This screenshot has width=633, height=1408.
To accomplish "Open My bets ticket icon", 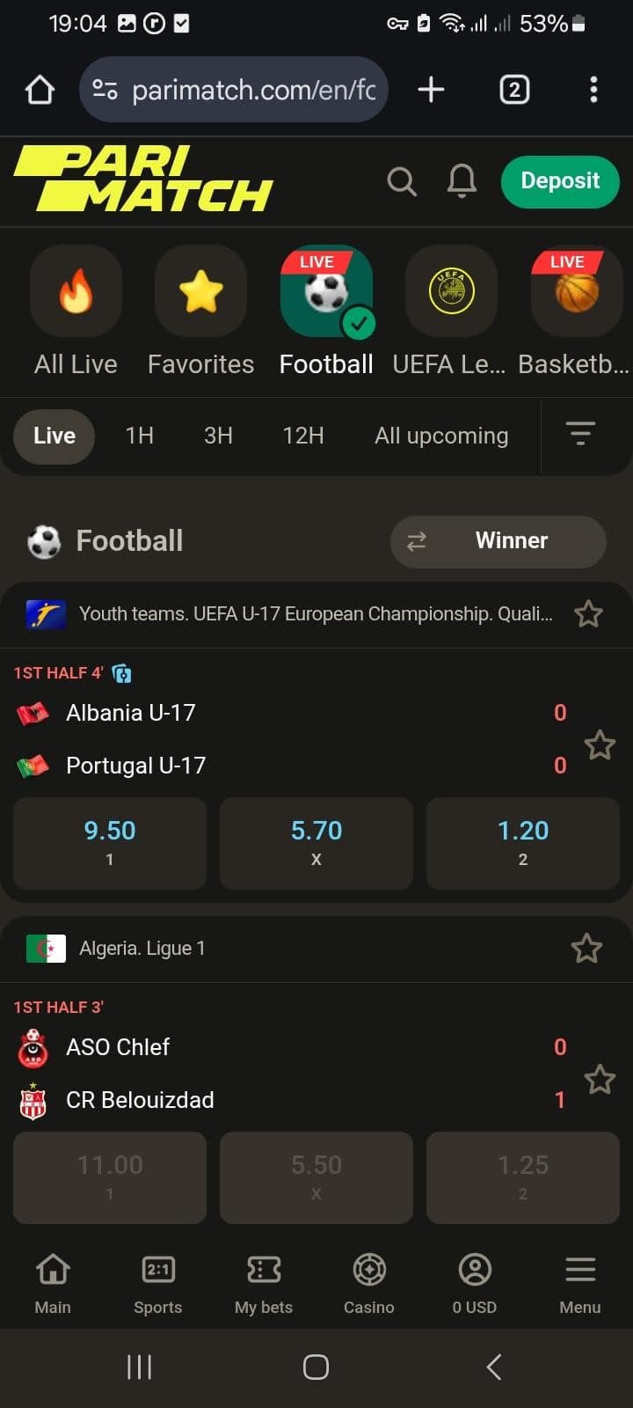I will coord(264,1270).
